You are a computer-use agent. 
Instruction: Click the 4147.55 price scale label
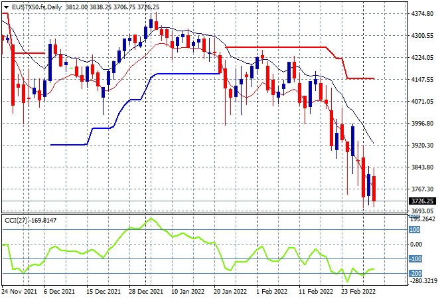(x=423, y=80)
